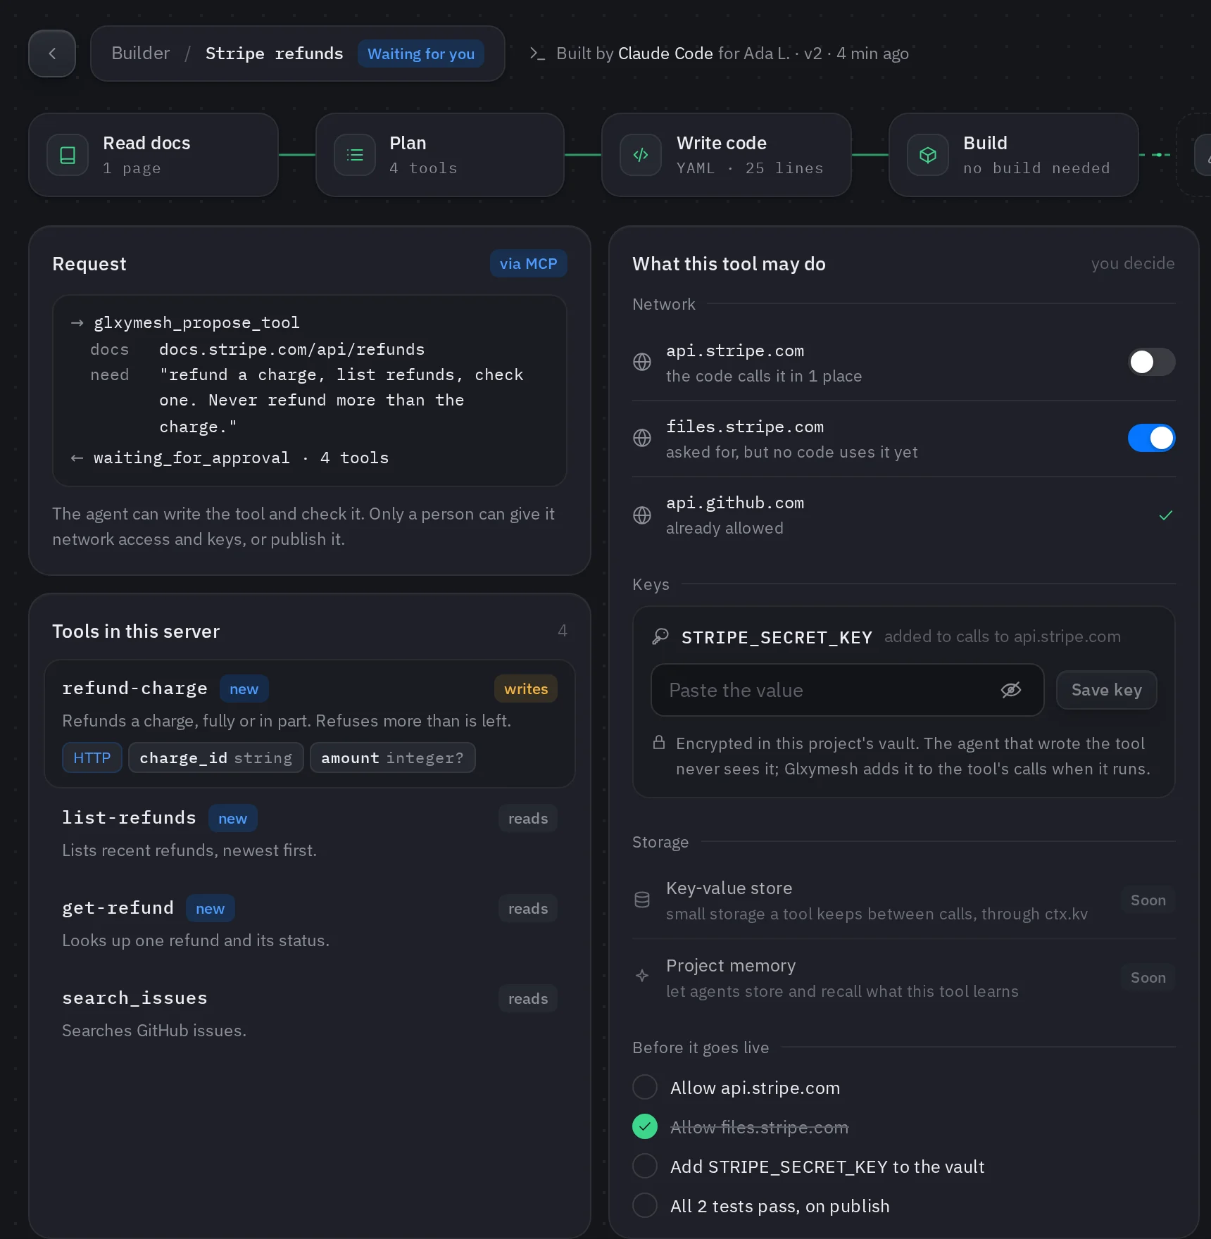This screenshot has height=1239, width=1211.
Task: Click the HTTP tag on refund-charge
Action: pos(92,757)
